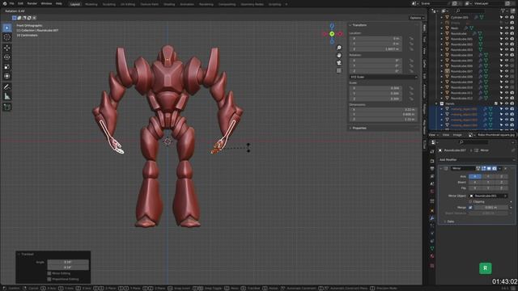Open the Particles properties tab
This screenshot has height=291, width=518.
[432, 226]
